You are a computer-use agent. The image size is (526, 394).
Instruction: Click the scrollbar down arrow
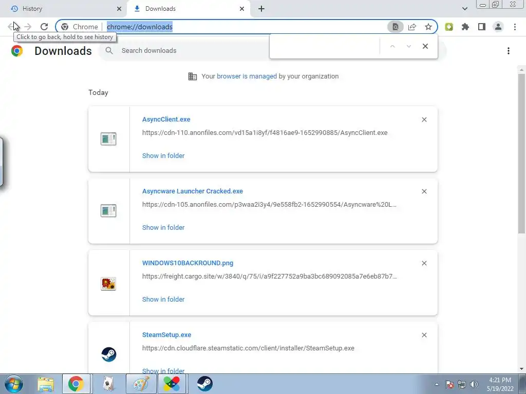[521, 369]
